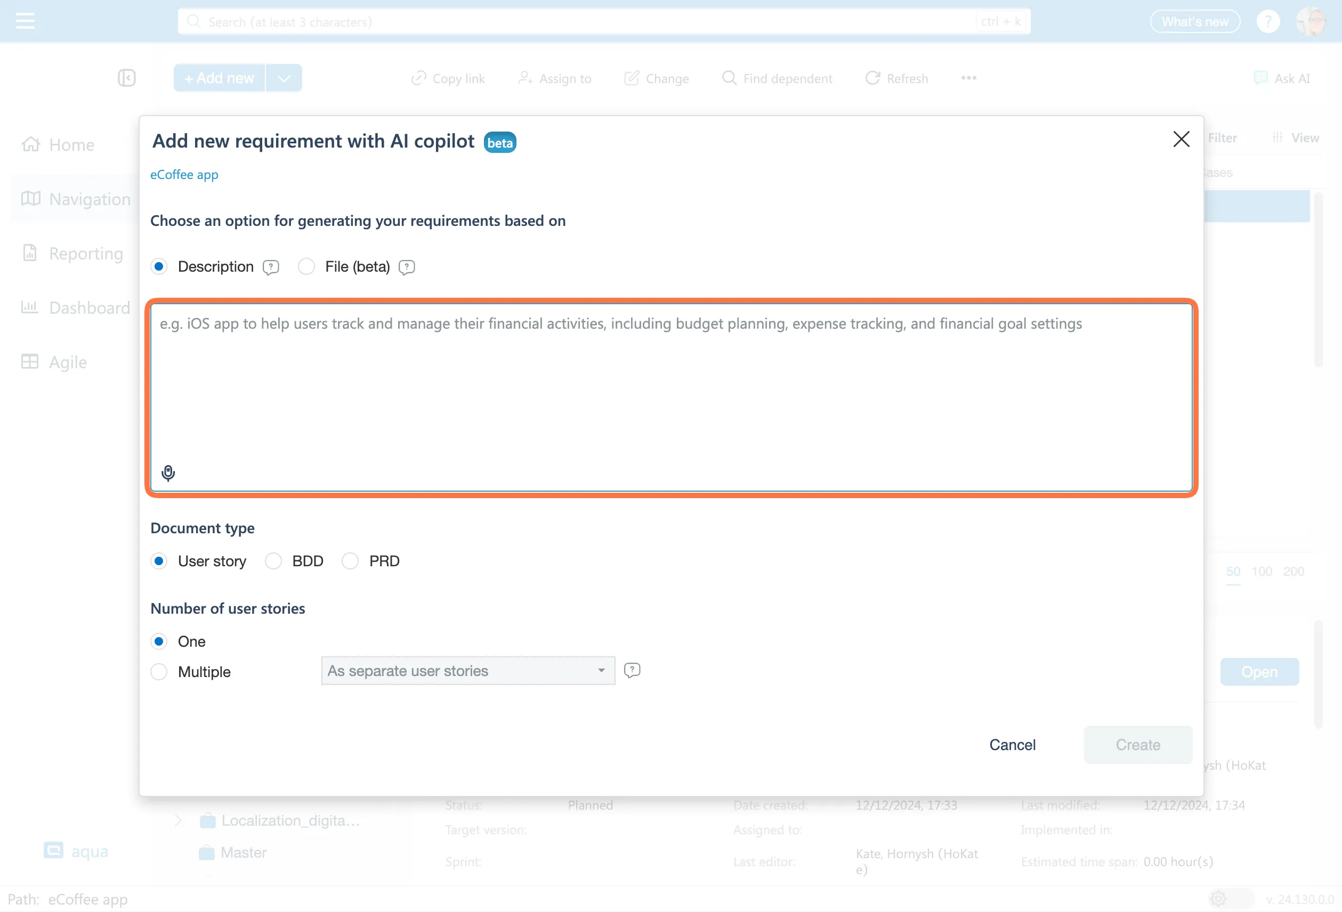Open the hamburger menu icon
Viewport: 1342px width, 912px height.
point(25,21)
